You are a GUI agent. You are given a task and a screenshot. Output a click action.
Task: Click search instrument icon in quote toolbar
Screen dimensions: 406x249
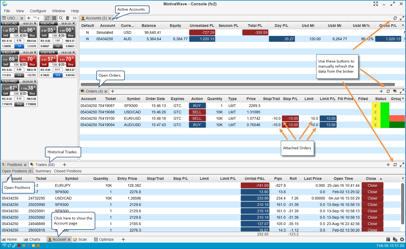coord(61,18)
